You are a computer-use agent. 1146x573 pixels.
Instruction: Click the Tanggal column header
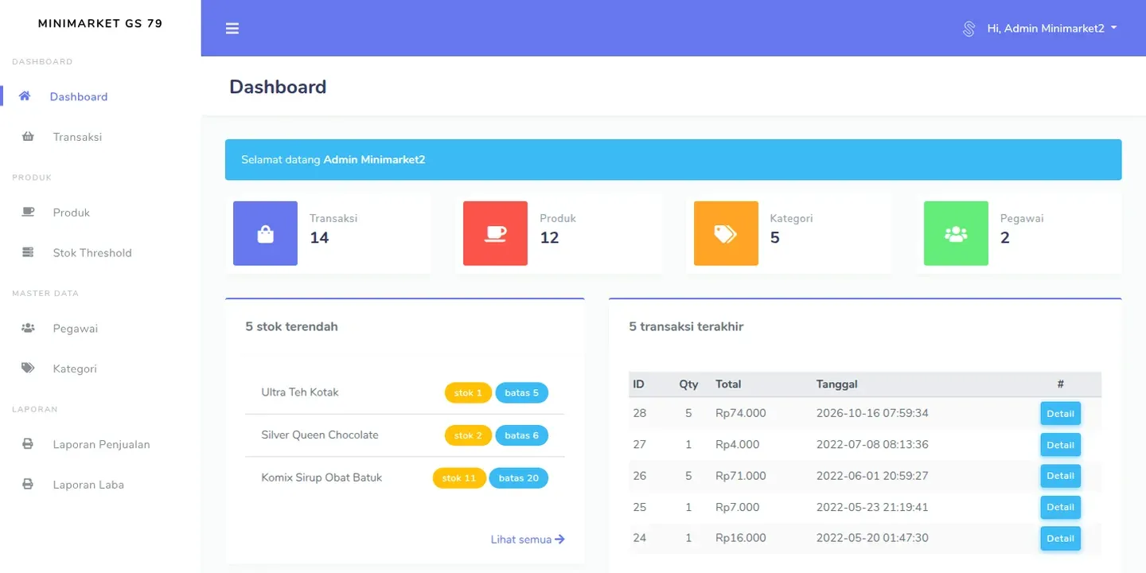[837, 384]
